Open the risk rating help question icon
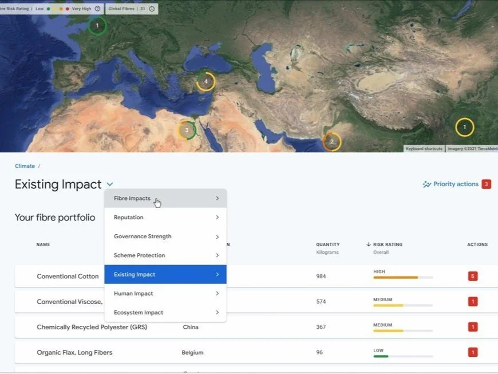The width and height of the screenshot is (498, 374). click(x=97, y=9)
